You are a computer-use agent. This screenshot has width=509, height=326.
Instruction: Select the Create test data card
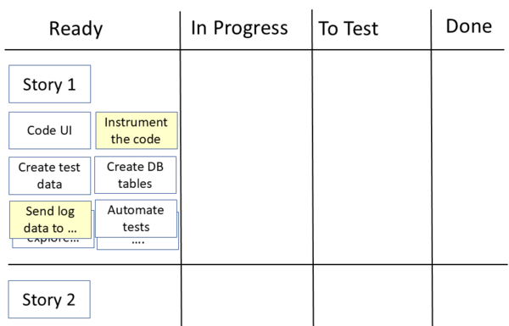[50, 175]
